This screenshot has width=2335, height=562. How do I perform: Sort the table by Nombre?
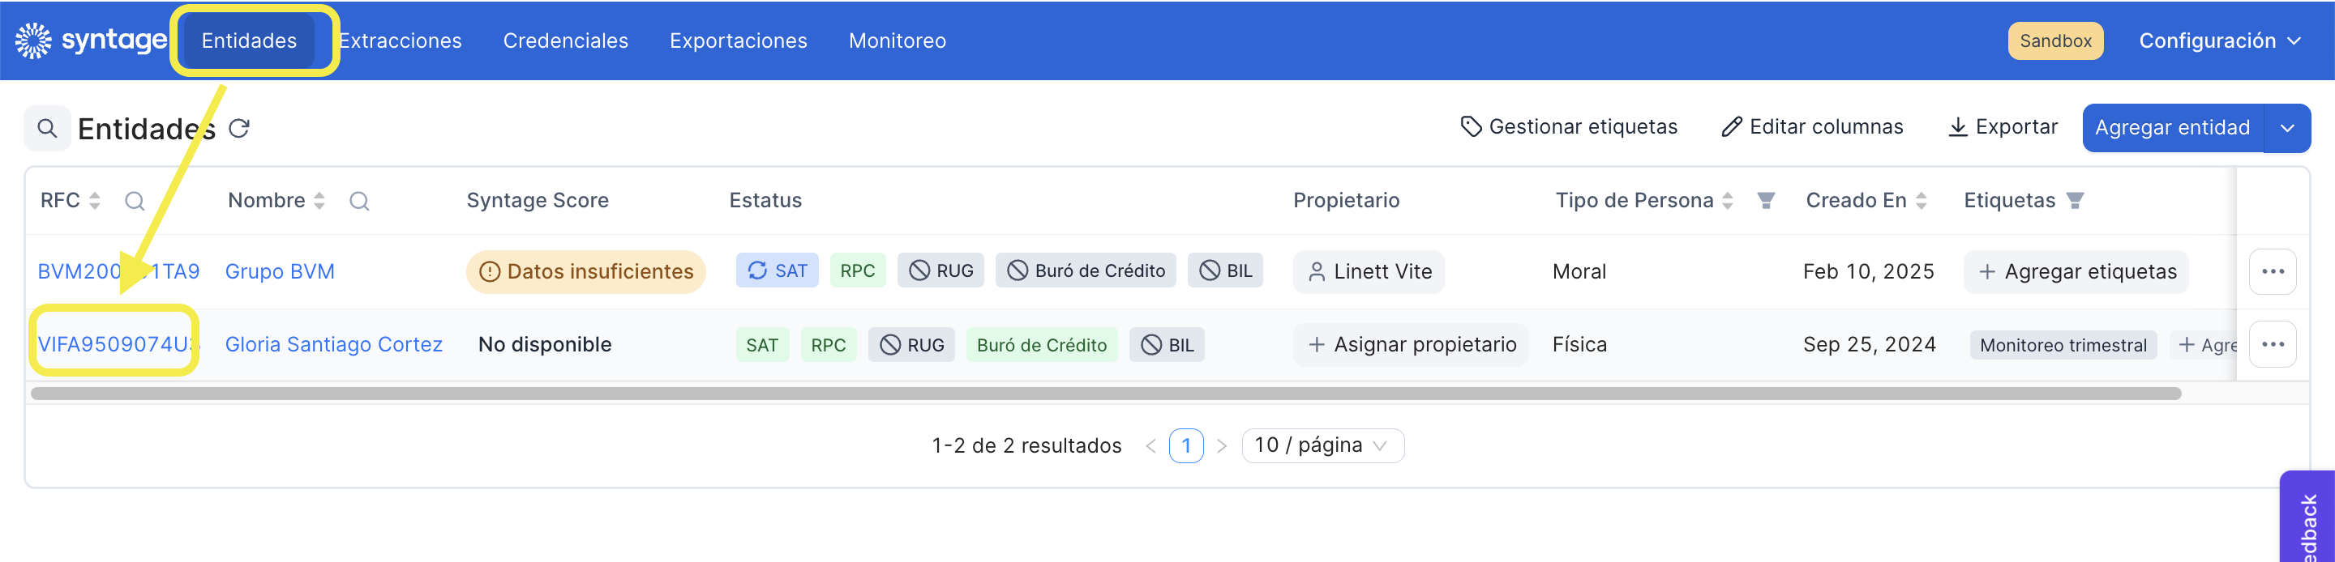(319, 201)
